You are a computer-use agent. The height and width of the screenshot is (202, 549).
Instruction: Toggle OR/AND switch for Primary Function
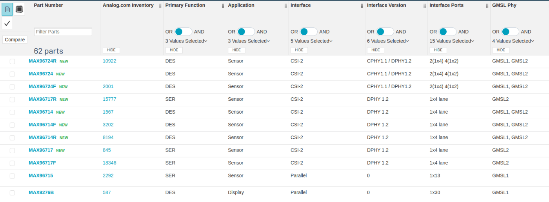[x=183, y=32]
